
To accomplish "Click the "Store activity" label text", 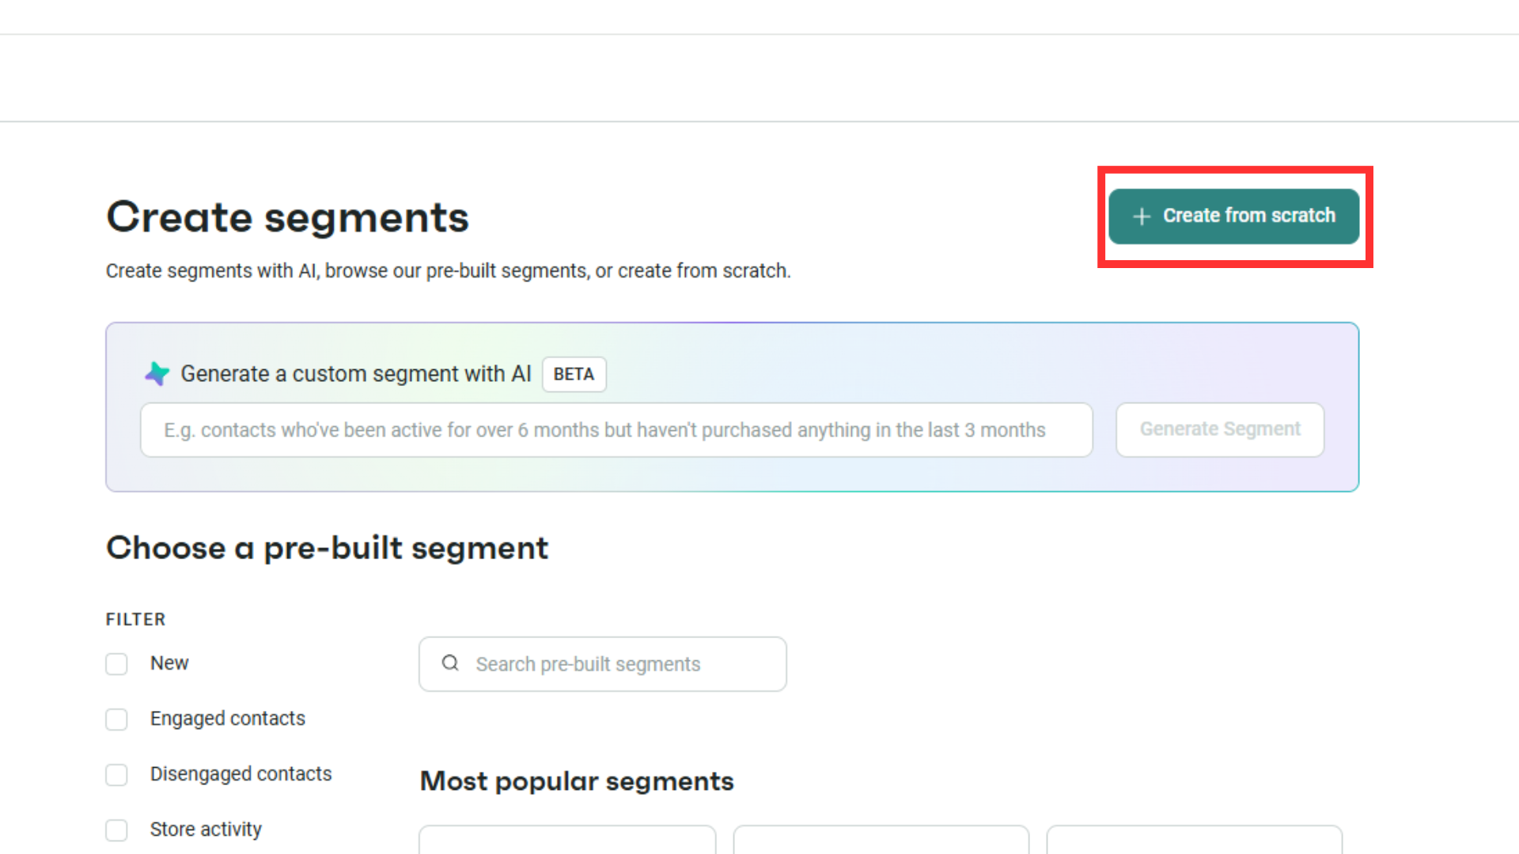I will coord(206,829).
